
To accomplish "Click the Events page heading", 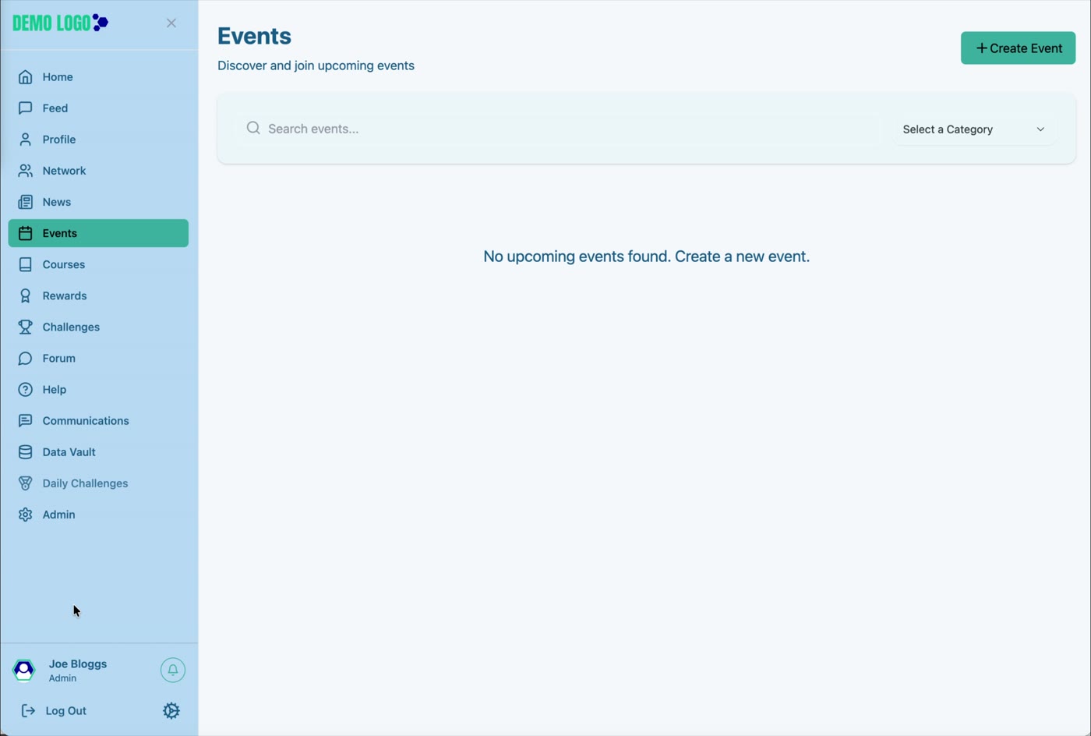I will coord(255,36).
